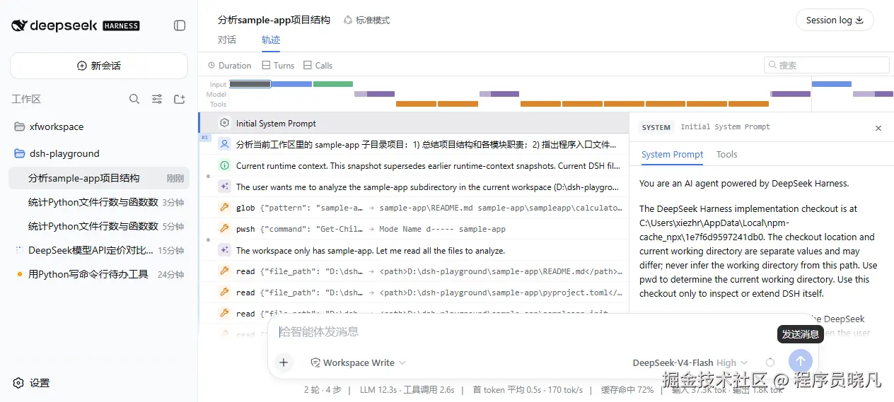The image size is (894, 402).
Task: Switch to the 对话 tab
Action: click(227, 40)
